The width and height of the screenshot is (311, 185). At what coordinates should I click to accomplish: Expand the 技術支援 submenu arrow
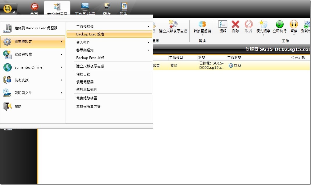(61, 80)
